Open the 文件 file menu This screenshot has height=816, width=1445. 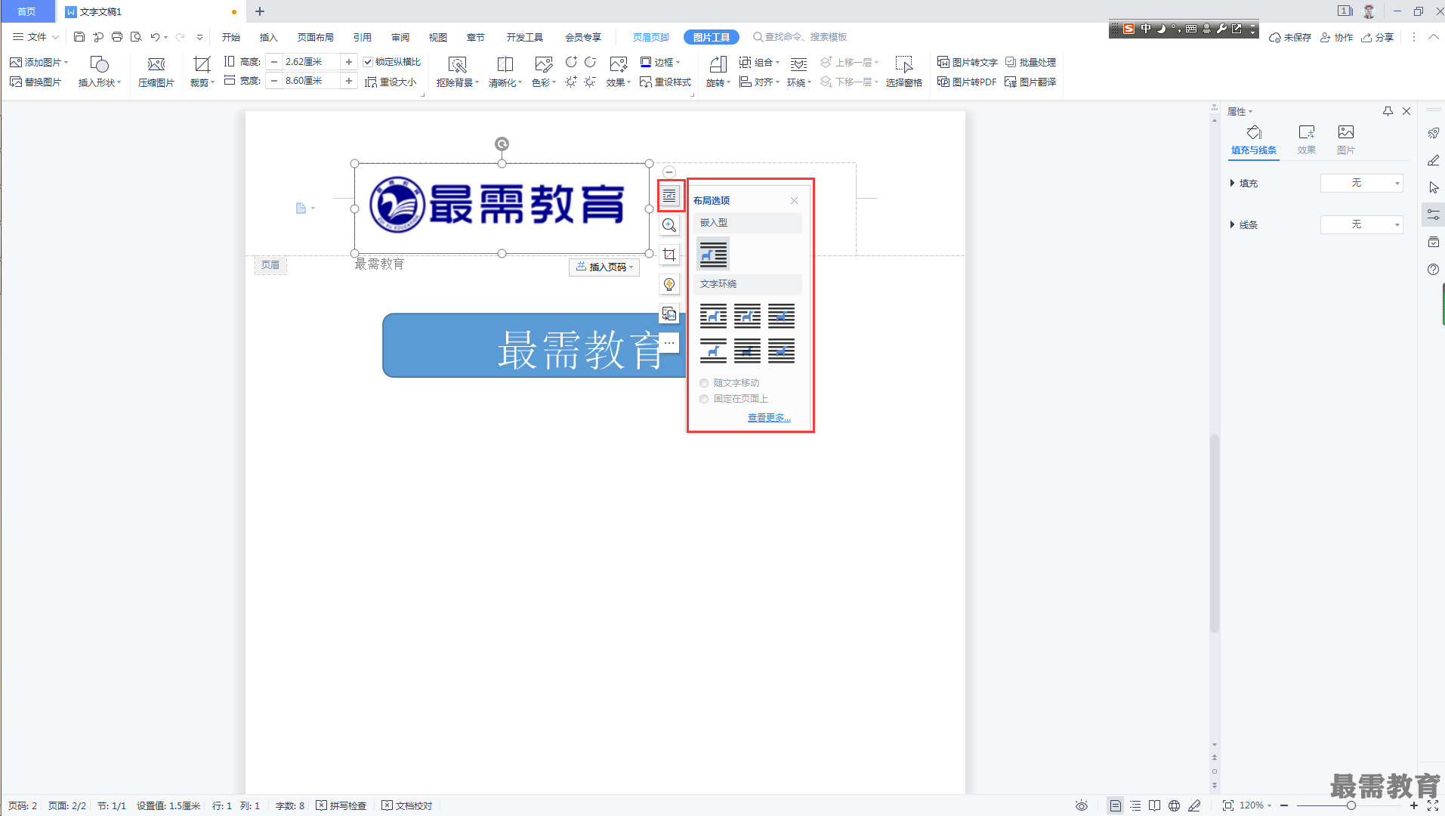(x=36, y=37)
